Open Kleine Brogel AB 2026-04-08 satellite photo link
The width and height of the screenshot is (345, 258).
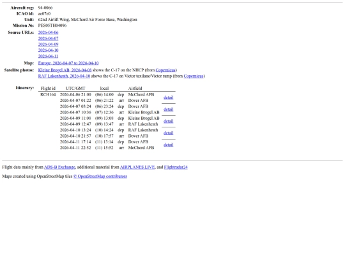coord(65,70)
